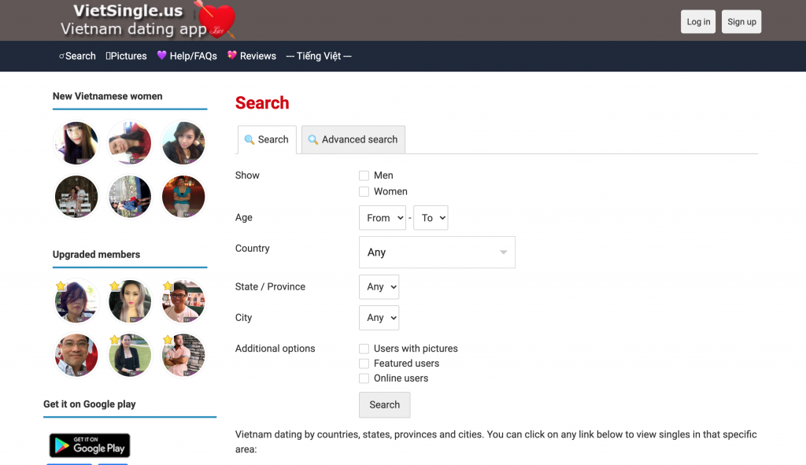Image resolution: width=806 pixels, height=465 pixels.
Task: Open Pictures in the navigation bar
Action: click(x=127, y=56)
